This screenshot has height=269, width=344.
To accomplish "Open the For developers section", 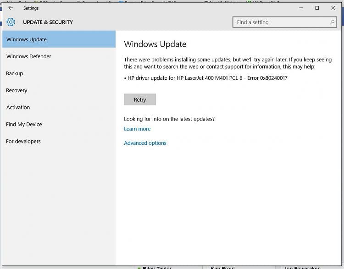I will (59, 141).
